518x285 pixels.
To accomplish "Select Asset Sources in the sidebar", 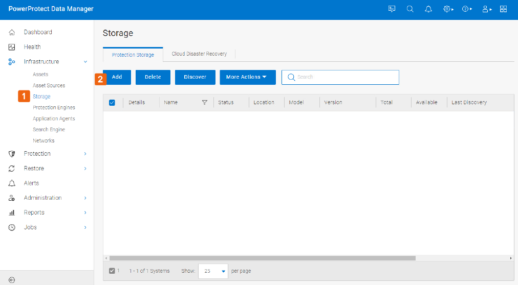I will pyautogui.click(x=49, y=85).
